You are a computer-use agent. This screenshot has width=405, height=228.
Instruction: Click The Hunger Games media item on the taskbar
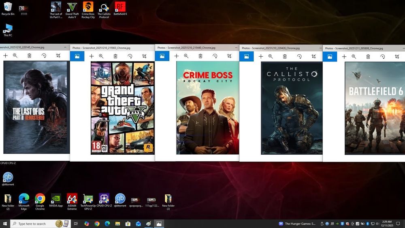tap(297, 224)
